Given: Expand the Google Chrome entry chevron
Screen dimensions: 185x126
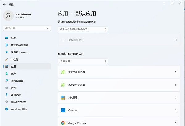Looking at the screenshot, I should tap(175, 123).
